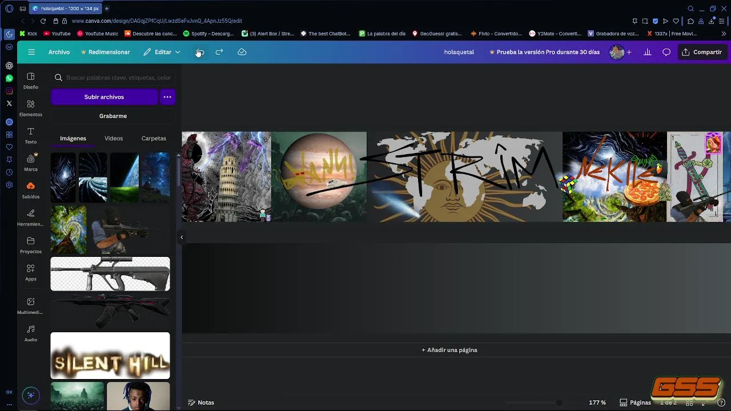Click the undo arrow icon

[x=200, y=52]
